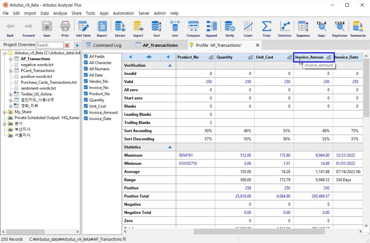Click the blue play arrow beside Search
Image resolution: width=370 pixels, height=243 pixels.
(77, 45)
